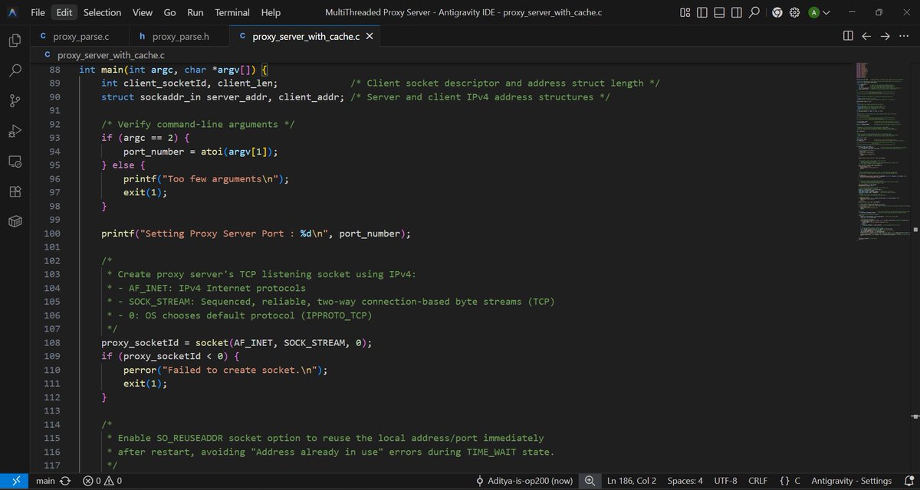Click the magnifier search icon in title bar
This screenshot has height=490, width=920.
[754, 12]
